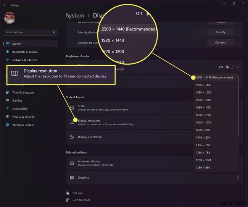The width and height of the screenshot is (248, 207).
Task: Expand Night light settings chevron
Action: coord(238,67)
